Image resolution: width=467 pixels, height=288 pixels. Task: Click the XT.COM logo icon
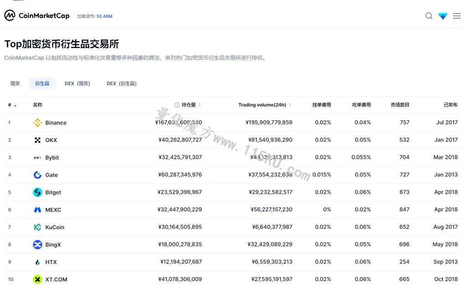[x=37, y=279]
